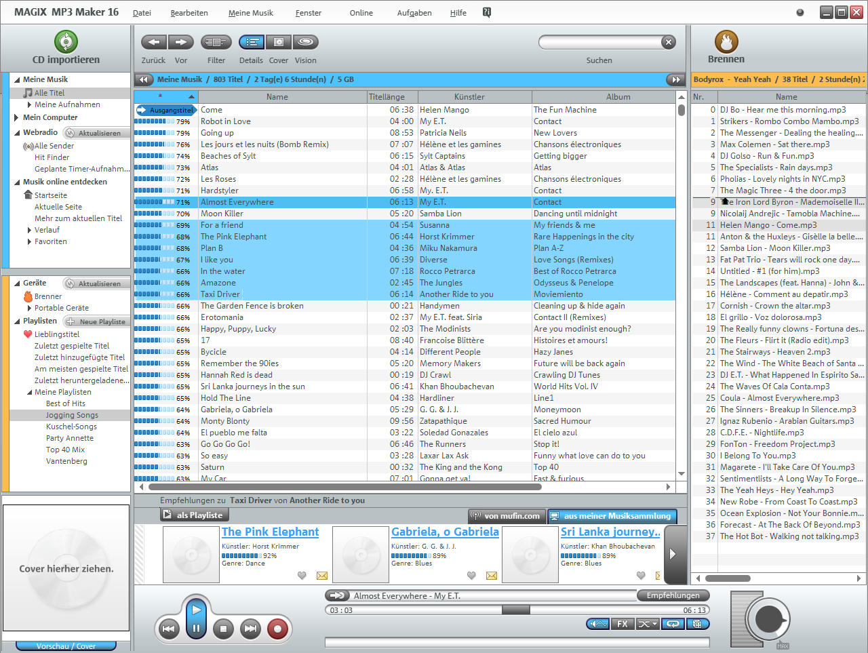
Task: Collapse library with left double-arrow
Action: point(143,79)
